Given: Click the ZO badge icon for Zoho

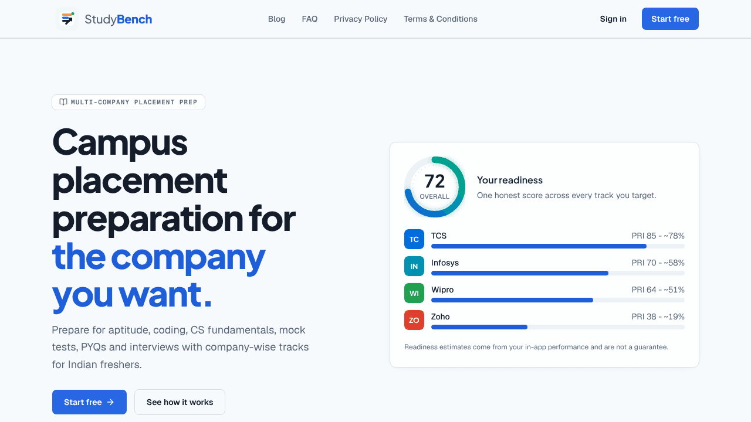Looking at the screenshot, I should pyautogui.click(x=414, y=320).
